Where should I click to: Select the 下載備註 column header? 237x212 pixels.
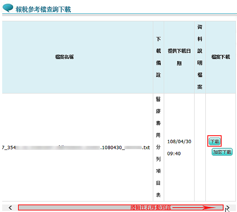(158, 57)
